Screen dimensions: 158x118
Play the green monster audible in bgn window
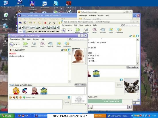coord(96,73)
